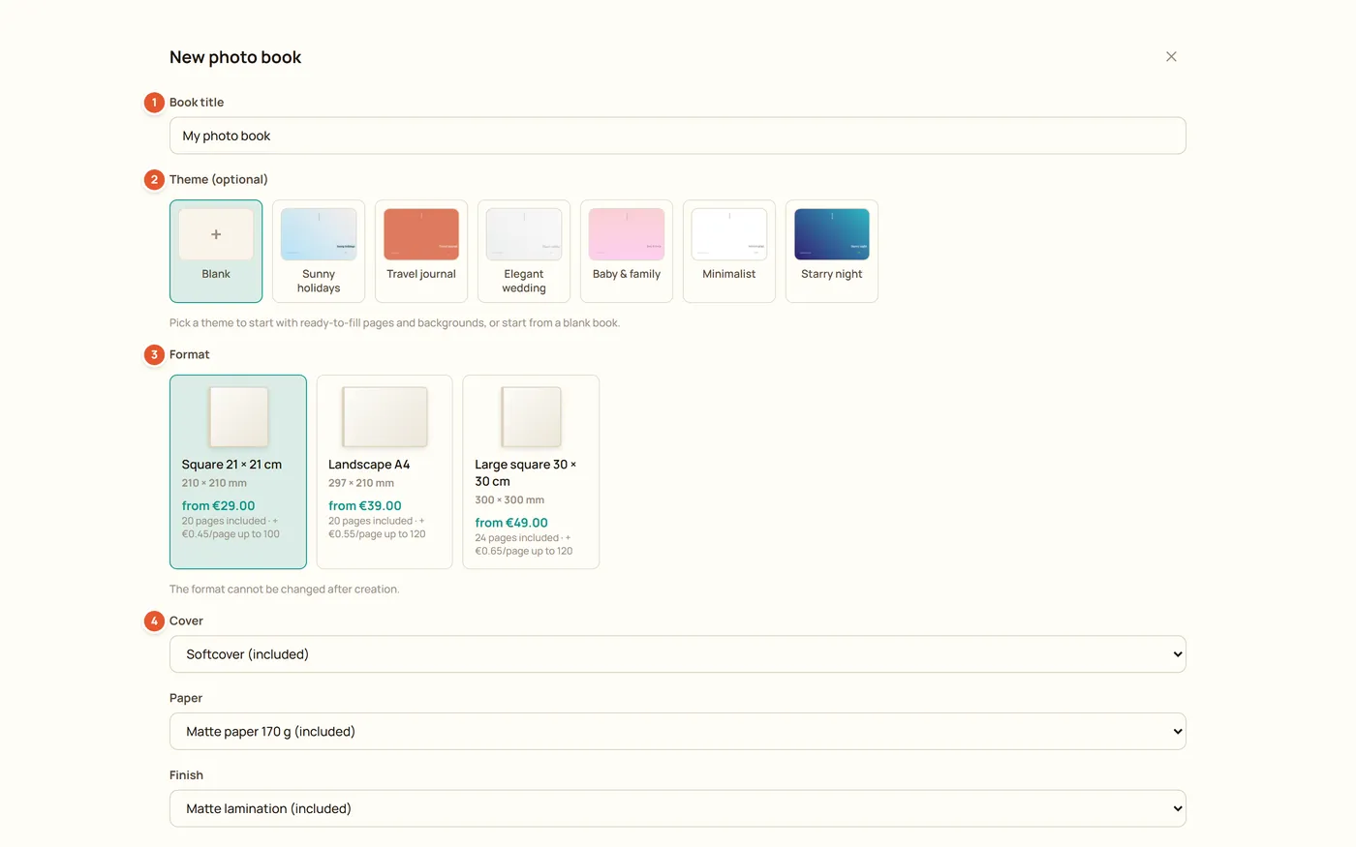Click the Square format book preview image
This screenshot has width=1356, height=847.
click(x=238, y=416)
